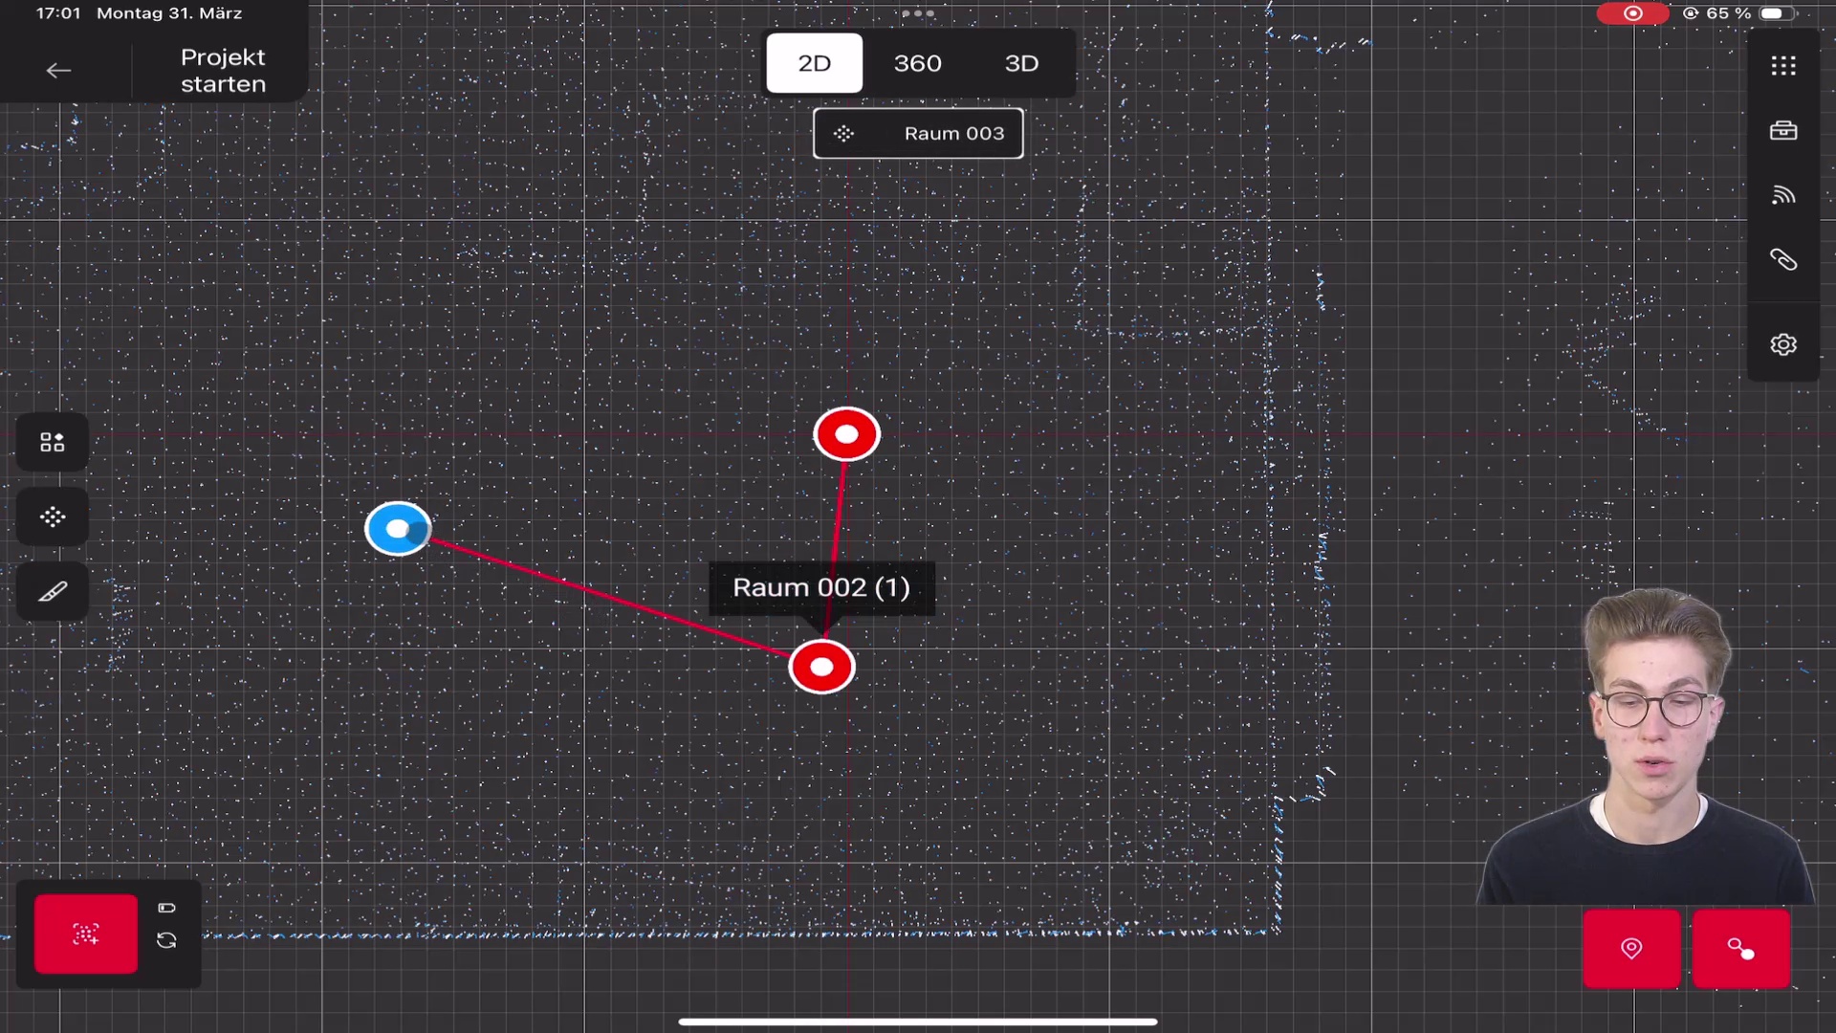Tap the back arrow beside Projekt starten
Viewport: 1836px width, 1033px height.
[x=59, y=71]
